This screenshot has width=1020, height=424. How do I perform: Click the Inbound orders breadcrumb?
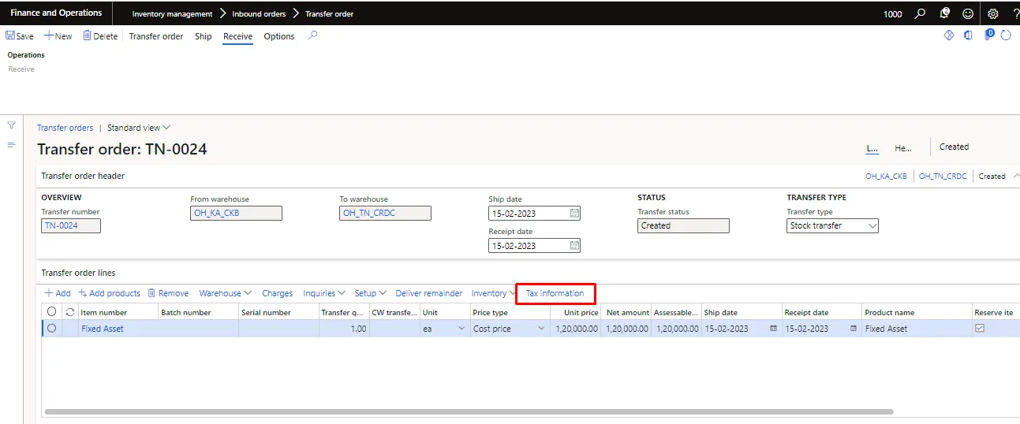259,14
